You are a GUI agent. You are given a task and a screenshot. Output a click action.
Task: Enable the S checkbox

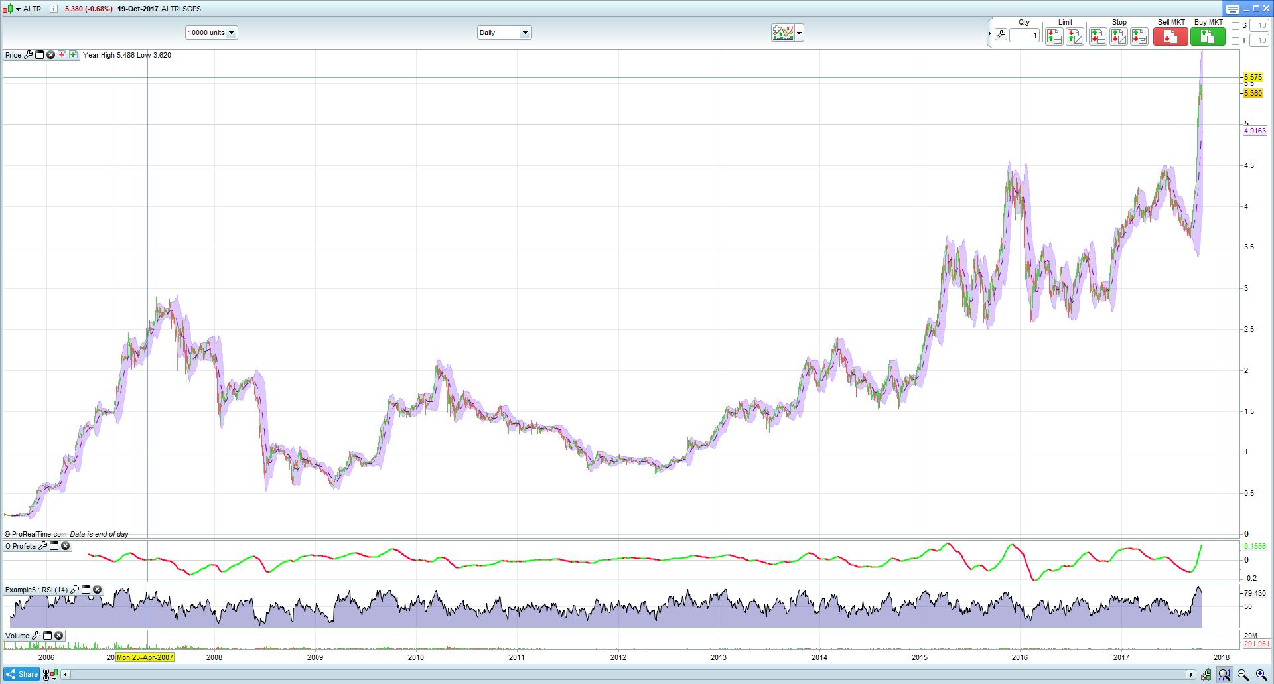point(1236,26)
